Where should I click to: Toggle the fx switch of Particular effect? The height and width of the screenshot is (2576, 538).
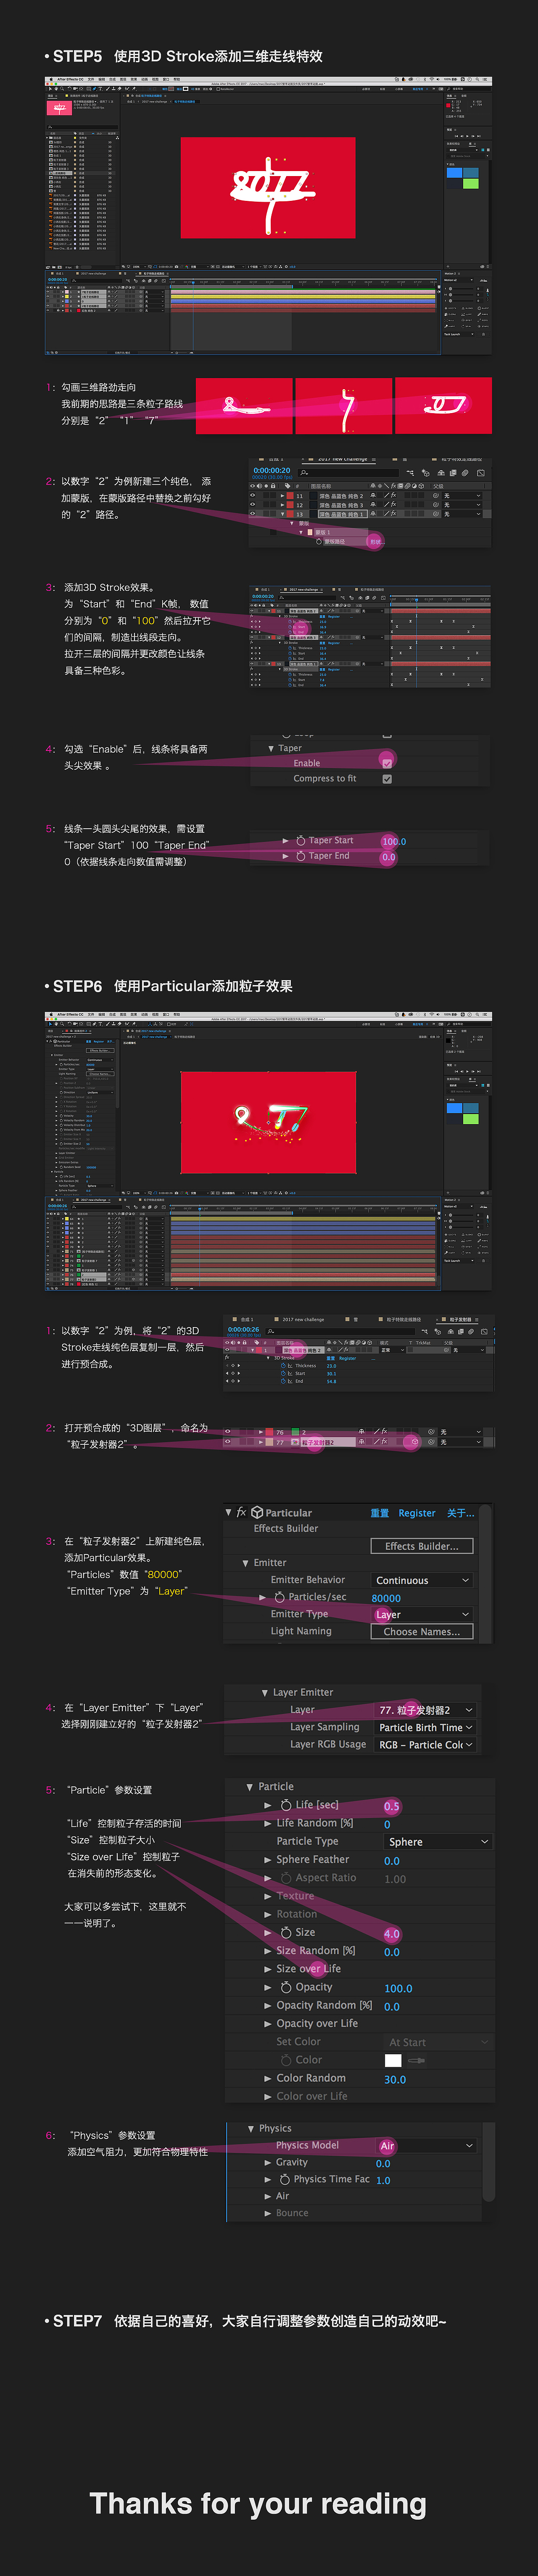coord(241,1512)
